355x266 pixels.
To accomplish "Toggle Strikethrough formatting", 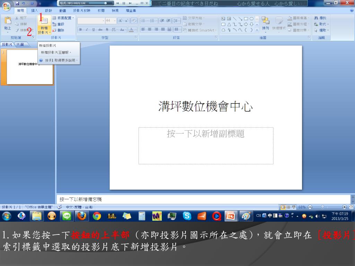I will point(100,30).
